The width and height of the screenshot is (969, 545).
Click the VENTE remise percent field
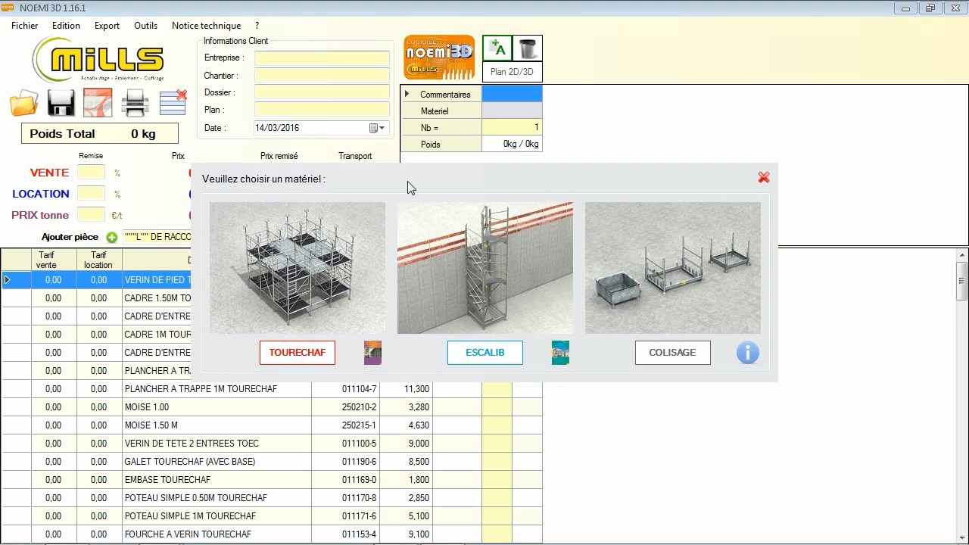click(x=91, y=173)
